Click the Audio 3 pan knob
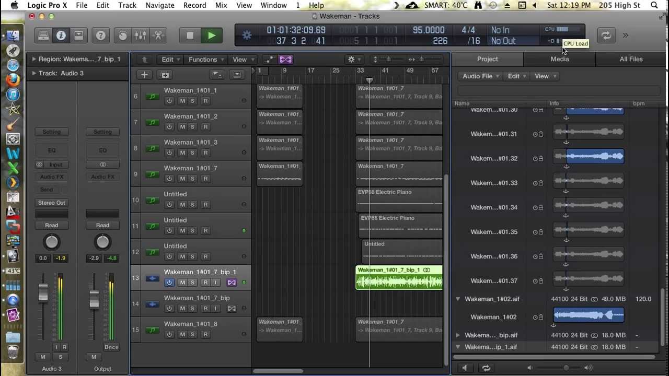The width and height of the screenshot is (669, 376). (x=52, y=242)
